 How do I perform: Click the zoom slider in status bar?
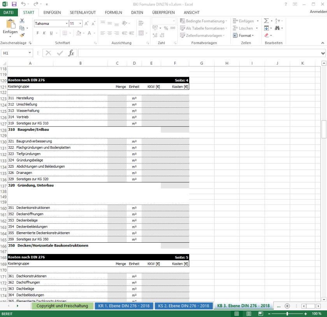[x=287, y=313]
